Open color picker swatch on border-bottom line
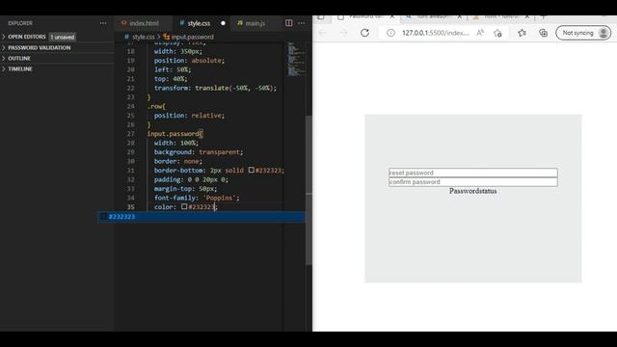Image resolution: width=617 pixels, height=347 pixels. 251,170
